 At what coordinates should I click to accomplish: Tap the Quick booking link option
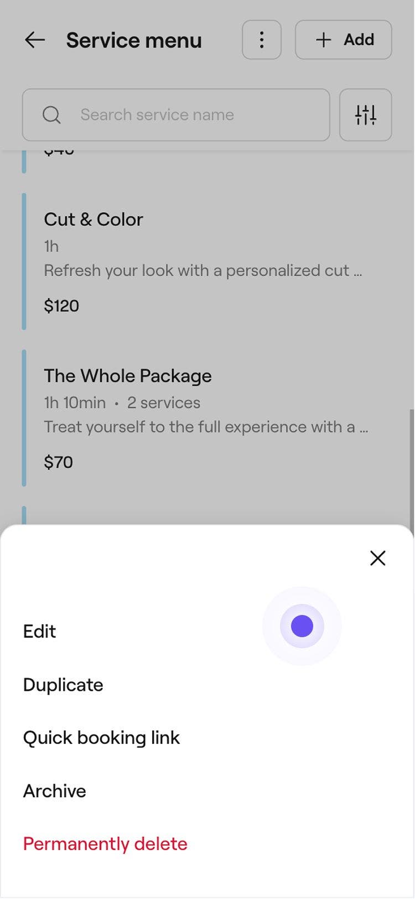tap(101, 738)
